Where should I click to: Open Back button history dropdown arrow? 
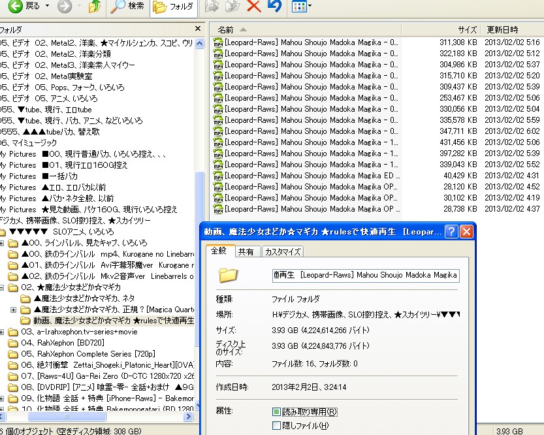coord(47,7)
